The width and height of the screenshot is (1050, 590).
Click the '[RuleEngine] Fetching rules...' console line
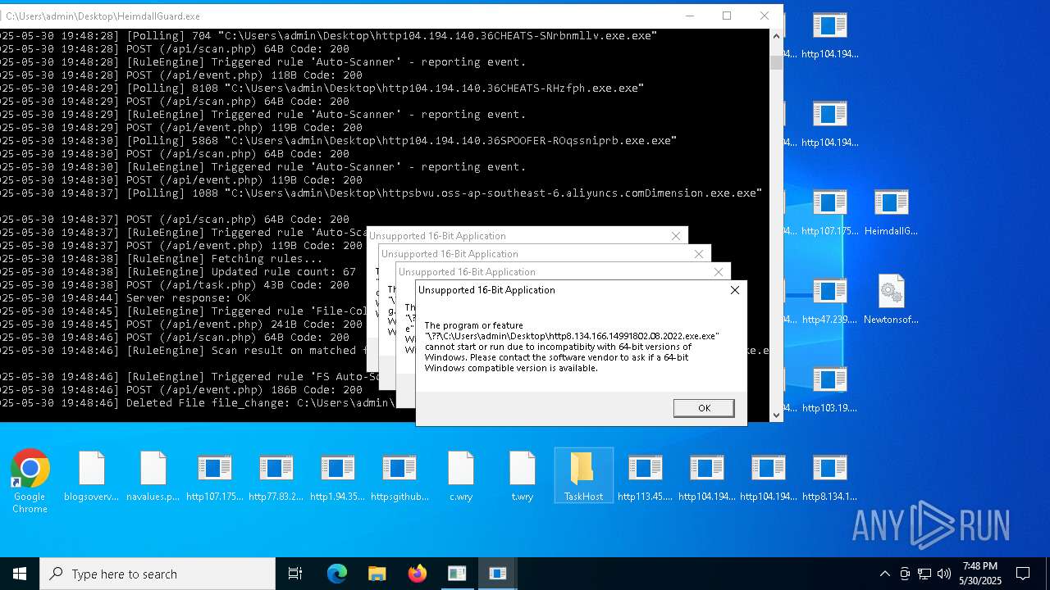pos(162,259)
